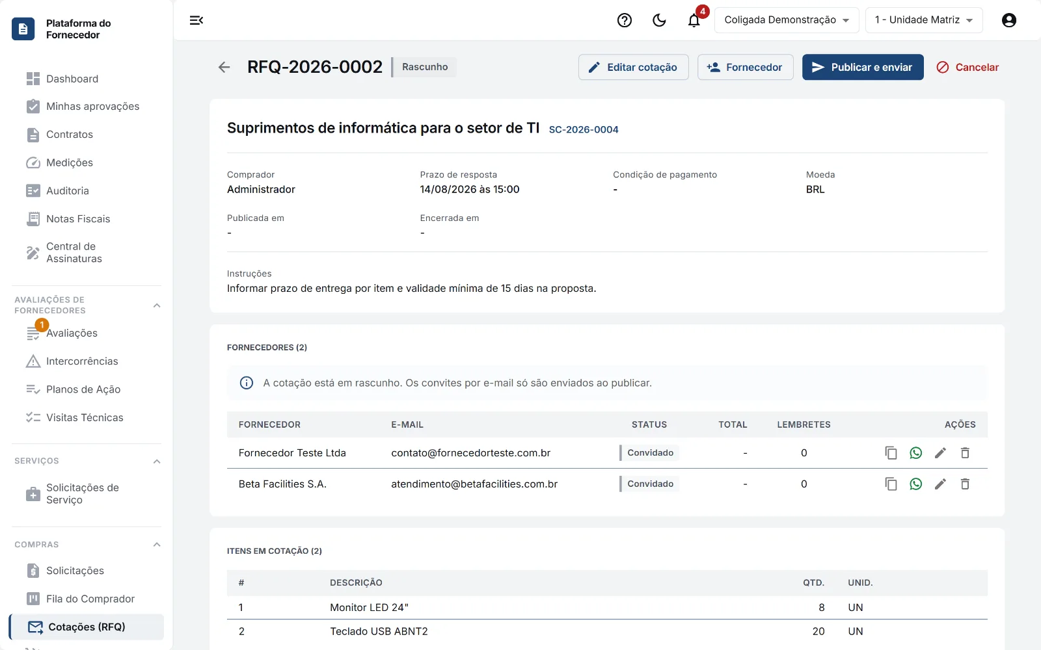Copy link for Fornecedor Teste Ltda
This screenshot has height=650, width=1041.
point(891,453)
